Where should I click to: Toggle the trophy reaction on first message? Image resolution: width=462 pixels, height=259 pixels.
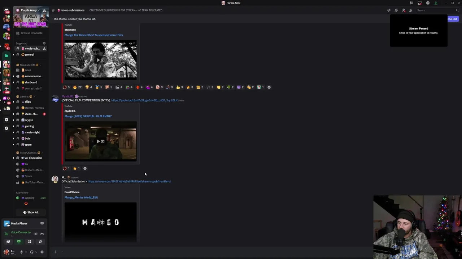click(x=88, y=87)
